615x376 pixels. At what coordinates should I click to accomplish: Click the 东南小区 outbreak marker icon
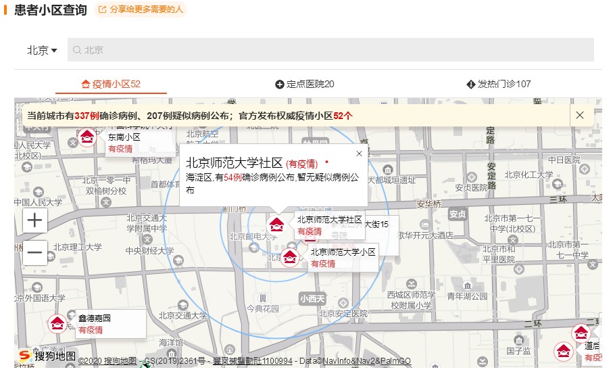click(x=87, y=137)
